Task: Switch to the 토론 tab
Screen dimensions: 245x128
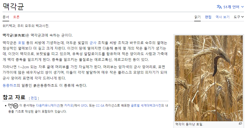Action: [x=16, y=17]
